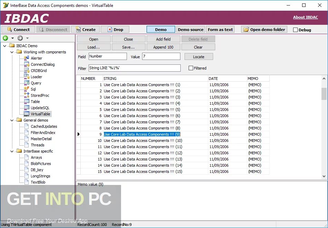Click the InterBase specific folder icon
The width and height of the screenshot is (328, 228).
pyautogui.click(x=19, y=151)
